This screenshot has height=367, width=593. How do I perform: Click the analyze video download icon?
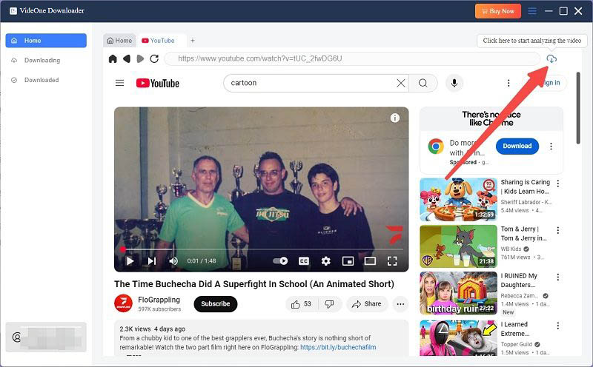(x=551, y=58)
